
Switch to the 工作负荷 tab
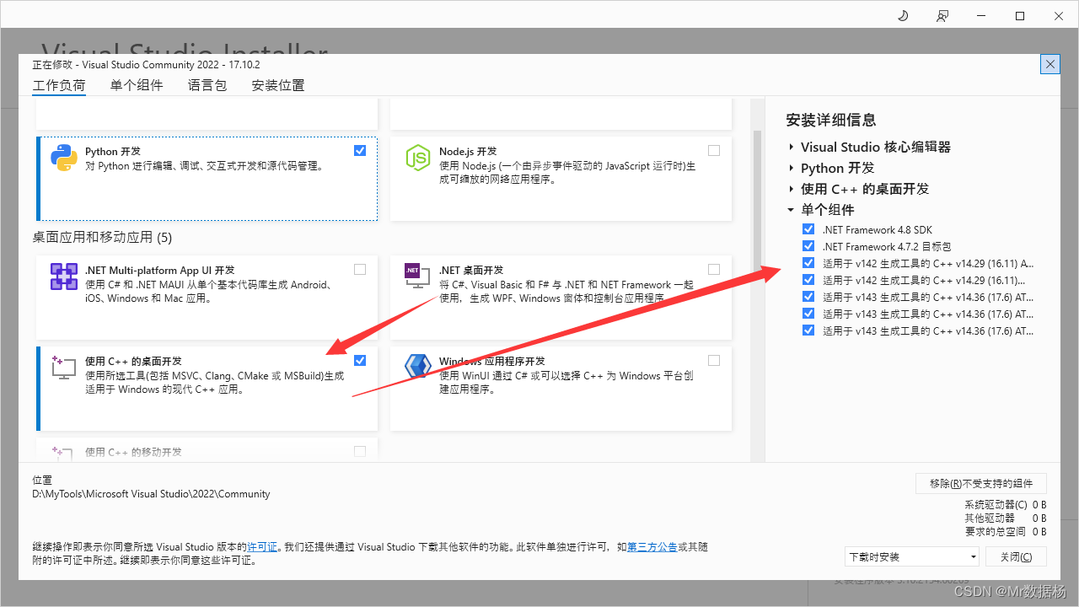59,85
